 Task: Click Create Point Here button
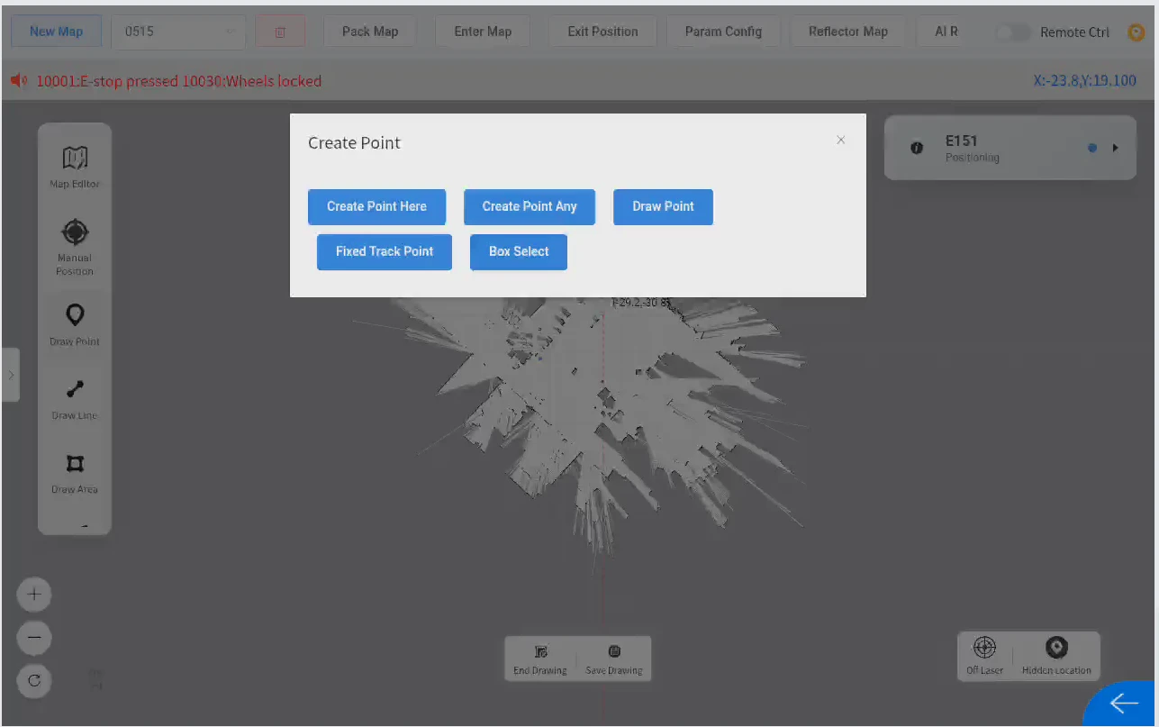(x=376, y=206)
